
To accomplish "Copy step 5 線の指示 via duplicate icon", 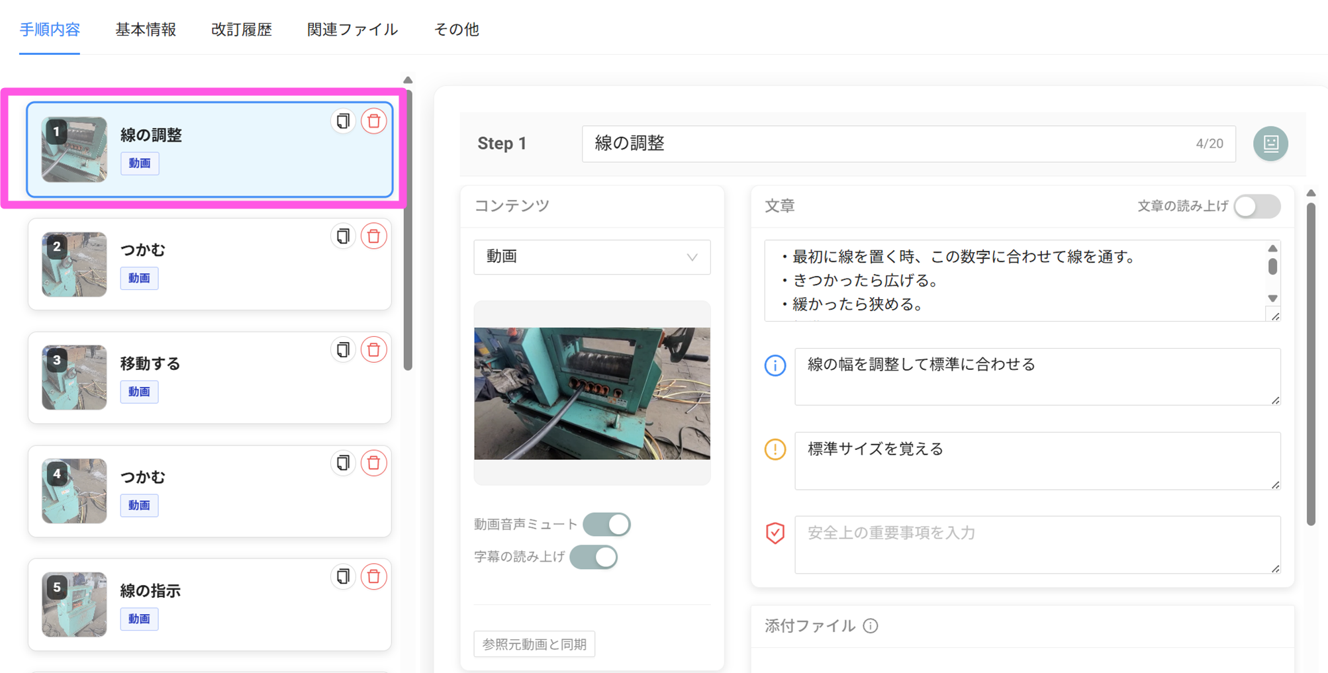I will tap(343, 576).
